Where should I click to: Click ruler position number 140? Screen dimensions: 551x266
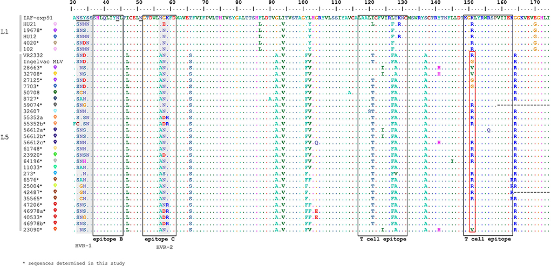[x=436, y=4]
